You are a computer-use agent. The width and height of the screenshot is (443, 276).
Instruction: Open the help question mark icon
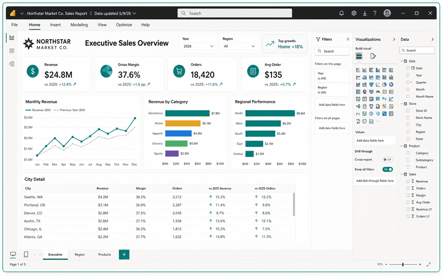point(375,13)
